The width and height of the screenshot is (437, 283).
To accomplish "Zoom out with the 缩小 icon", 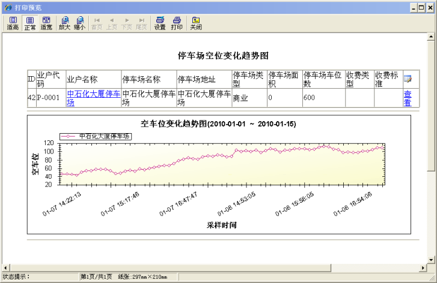I will pos(79,23).
